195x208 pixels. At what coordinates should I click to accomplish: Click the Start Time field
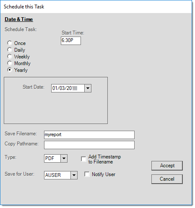tap(71, 41)
